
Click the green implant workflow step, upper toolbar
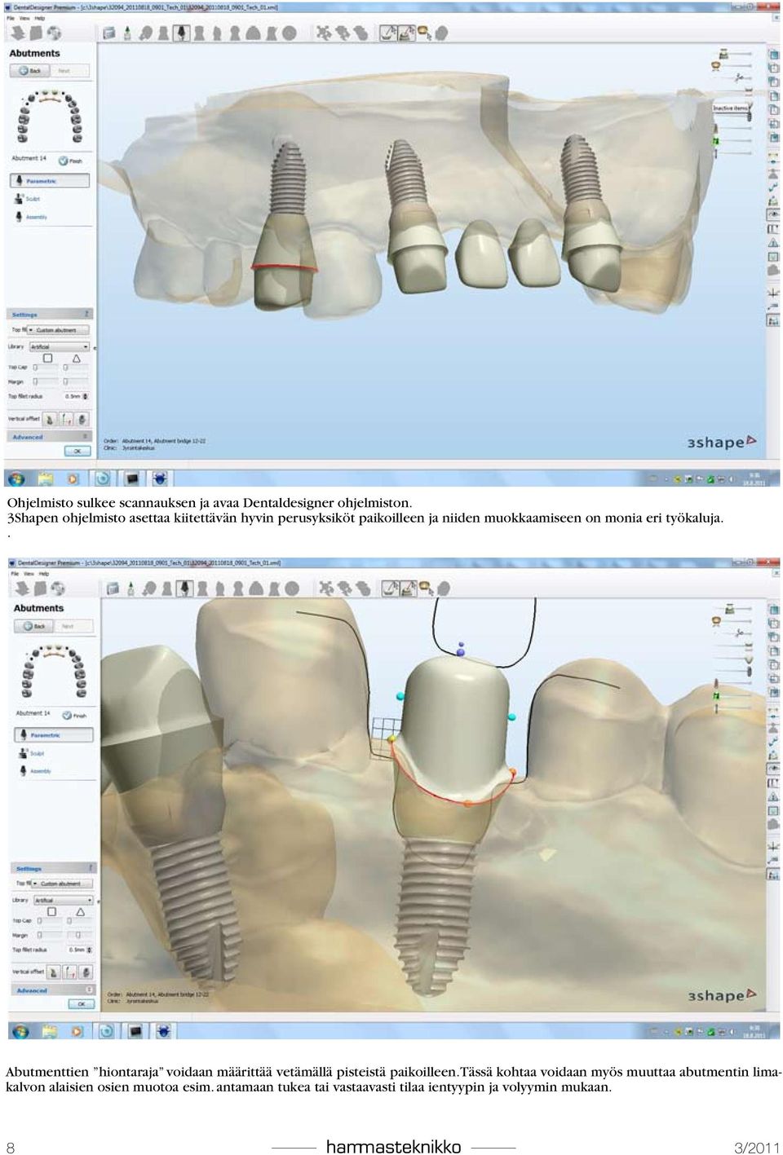coord(128,33)
